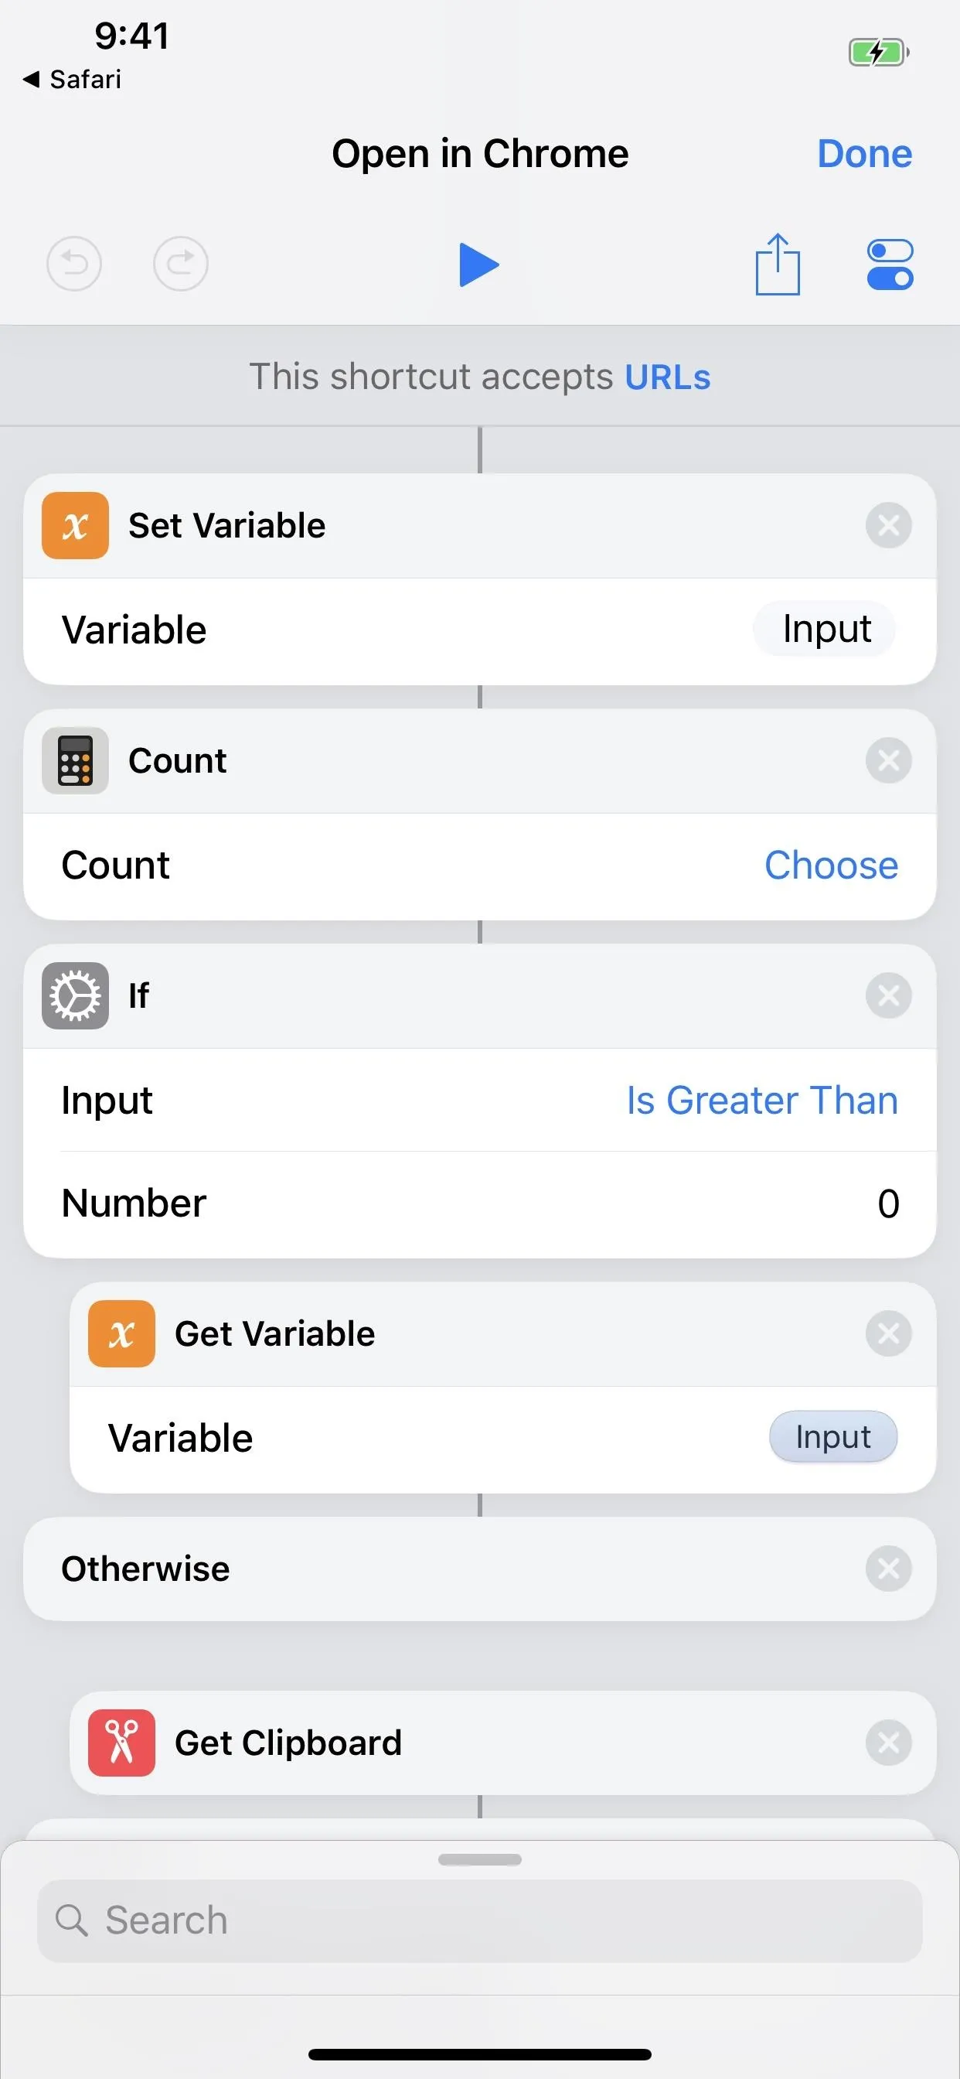Tap the undo arrow icon

click(x=74, y=264)
